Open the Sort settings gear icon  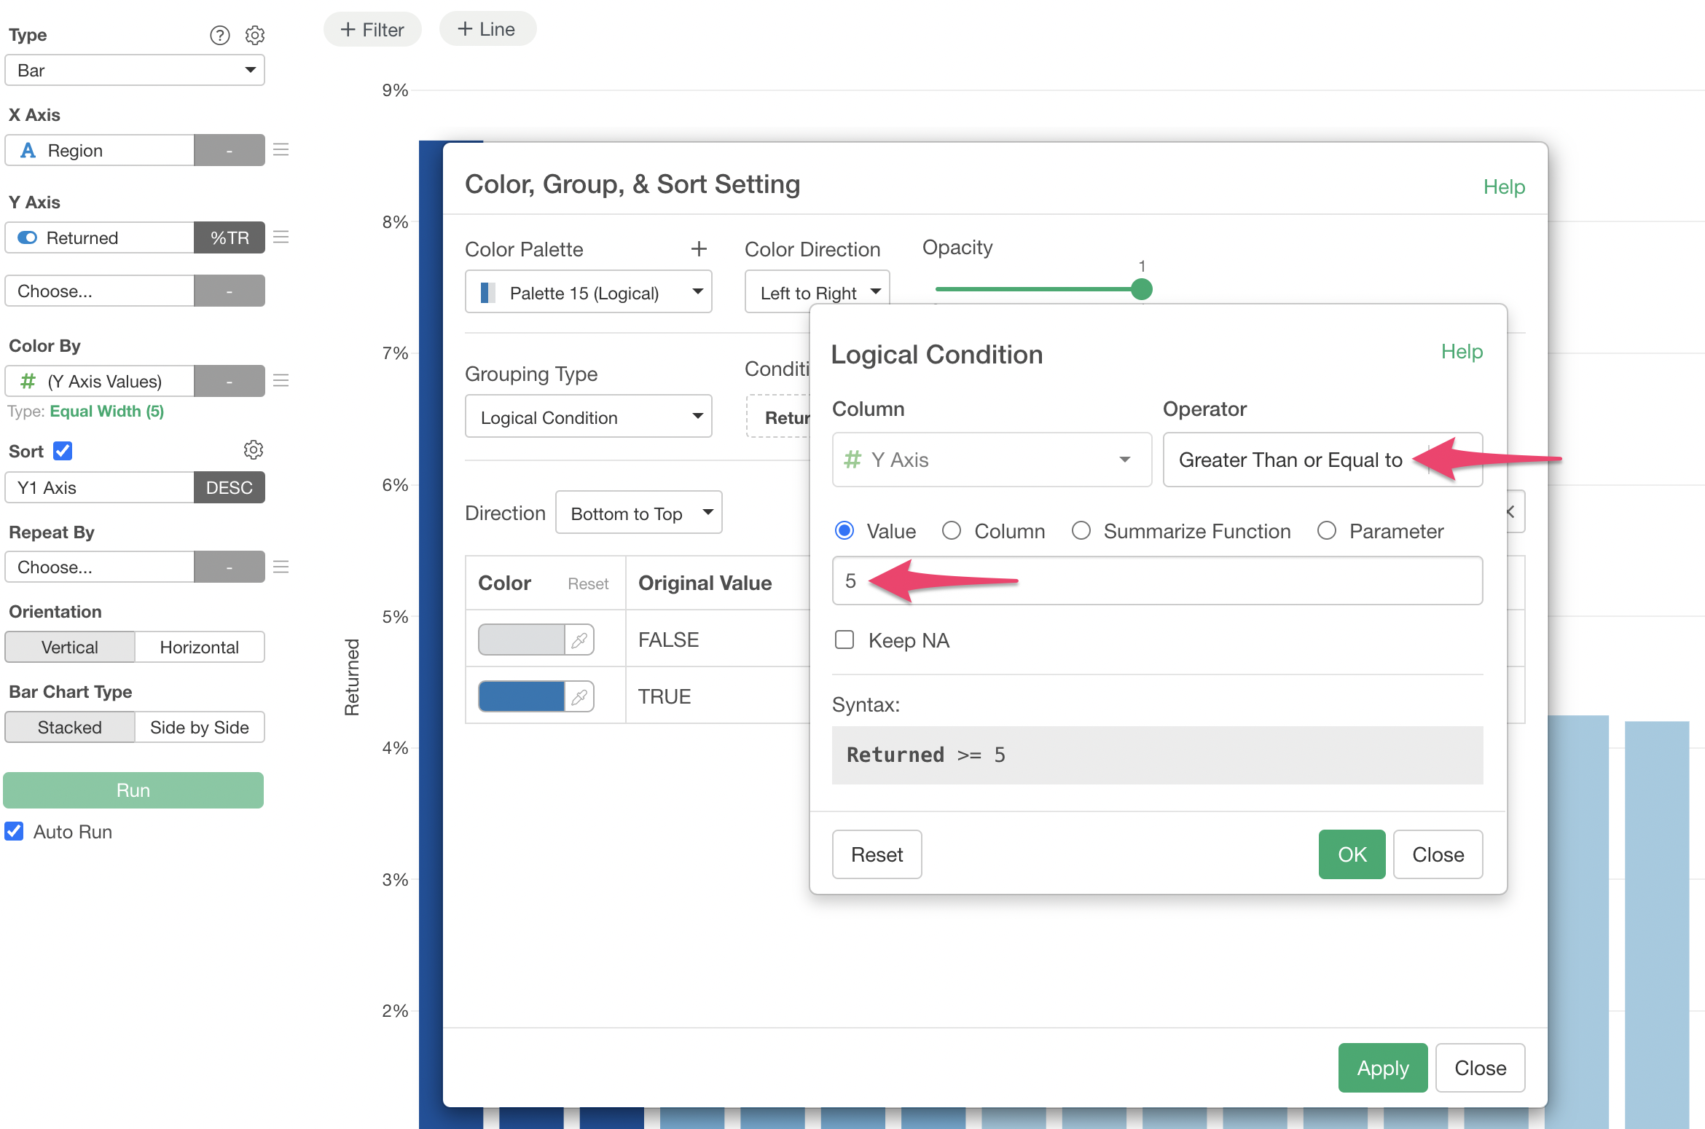(253, 450)
